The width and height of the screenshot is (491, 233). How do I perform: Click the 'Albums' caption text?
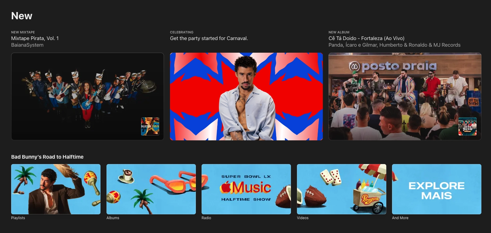click(113, 218)
